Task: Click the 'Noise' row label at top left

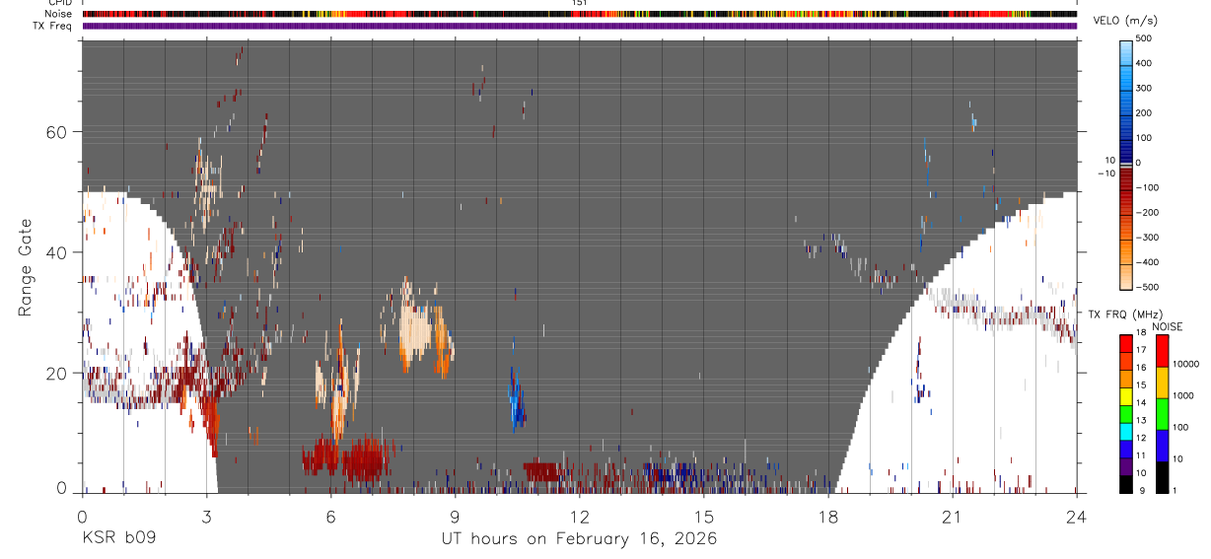Action: 58,14
